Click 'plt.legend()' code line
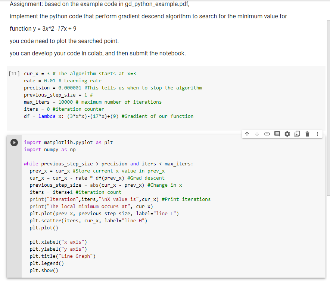Image resolution: width=330 pixels, height=281 pixels. point(47,263)
